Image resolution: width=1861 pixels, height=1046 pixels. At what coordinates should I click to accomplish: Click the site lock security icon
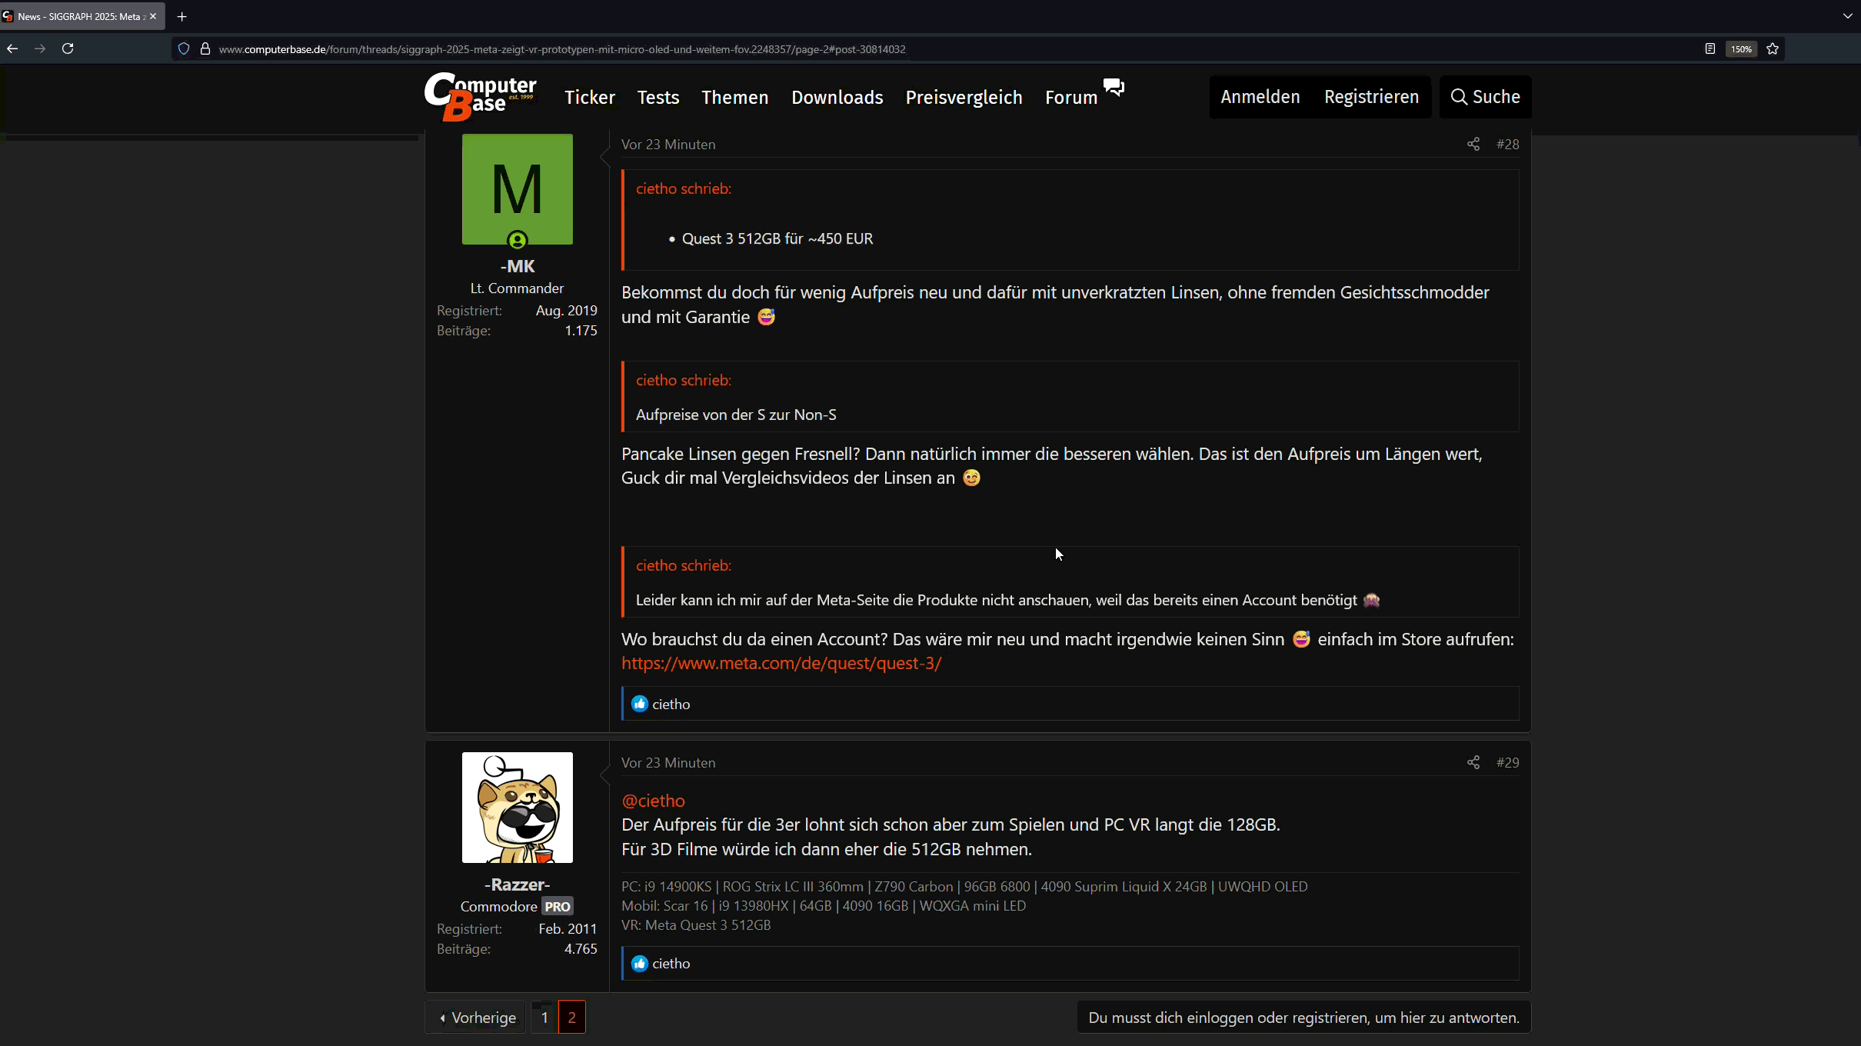tap(205, 48)
